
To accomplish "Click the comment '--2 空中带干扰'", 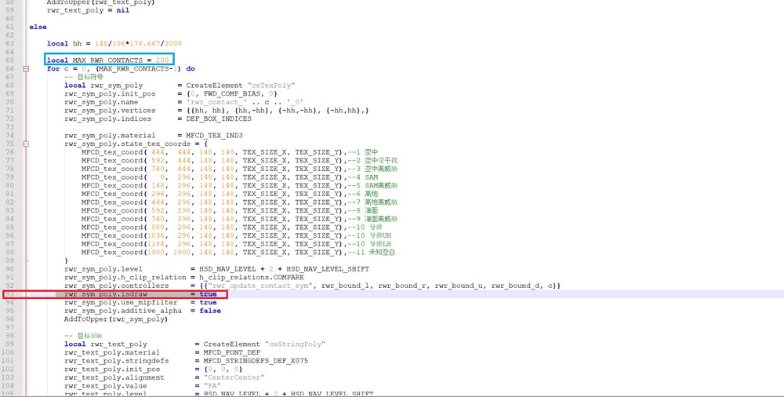I will click(x=374, y=160).
